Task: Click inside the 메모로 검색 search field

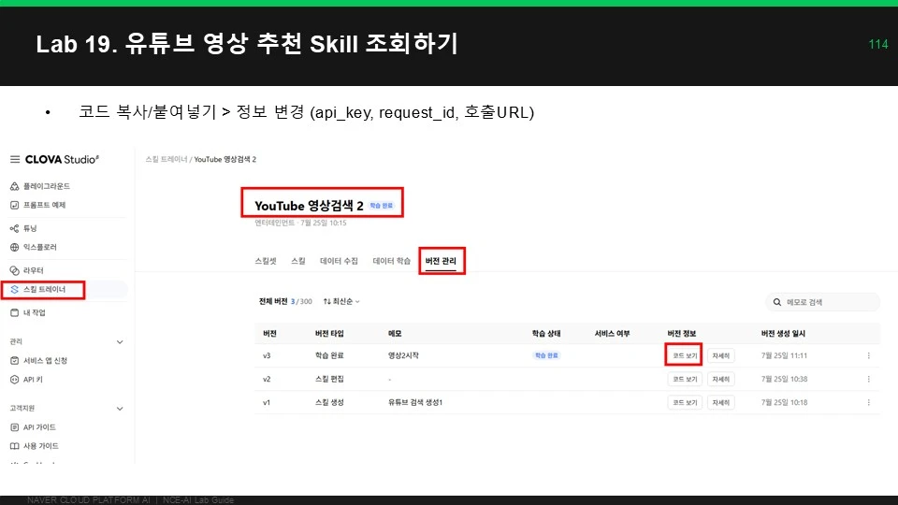Action: 823,302
